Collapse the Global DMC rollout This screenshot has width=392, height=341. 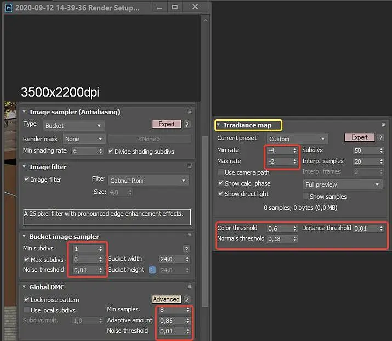[x=24, y=287]
